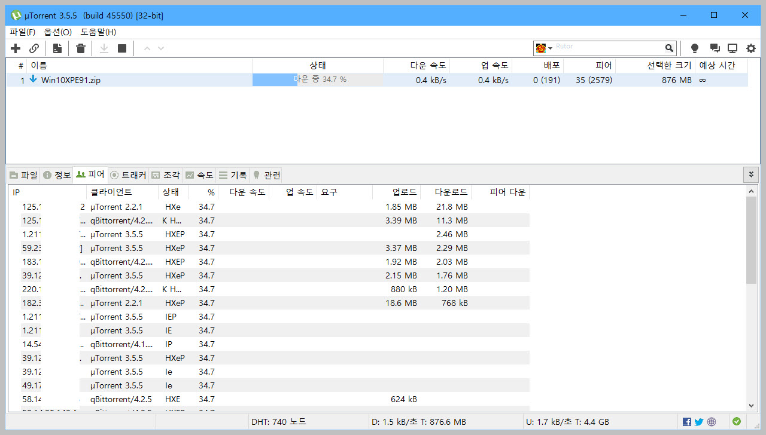This screenshot has width=766, height=435.
Task: Open the 옵션(O) menu
Action: click(x=57, y=32)
